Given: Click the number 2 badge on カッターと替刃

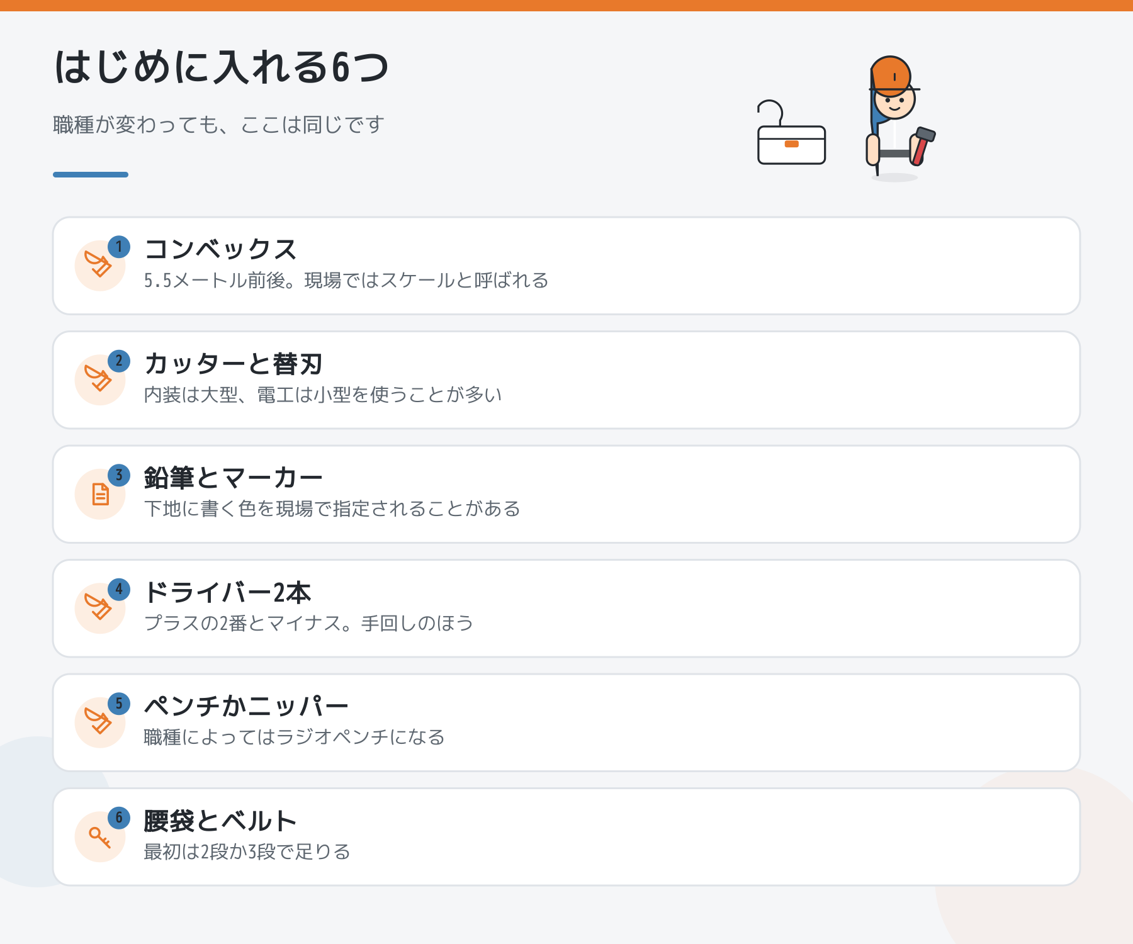Looking at the screenshot, I should [x=119, y=361].
